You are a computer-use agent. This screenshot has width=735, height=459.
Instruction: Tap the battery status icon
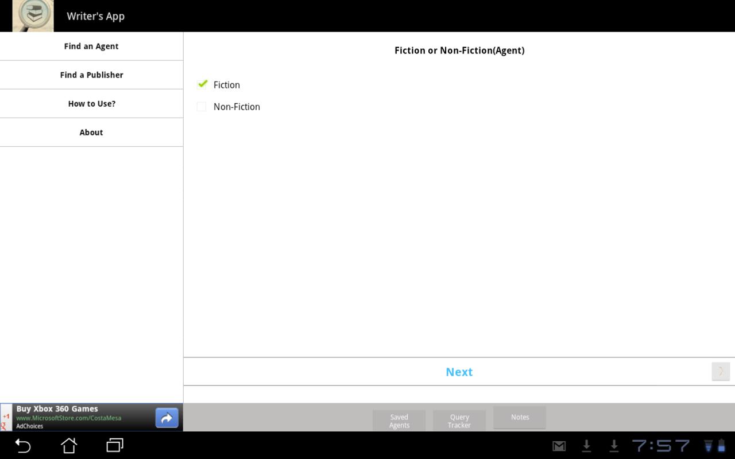point(721,446)
